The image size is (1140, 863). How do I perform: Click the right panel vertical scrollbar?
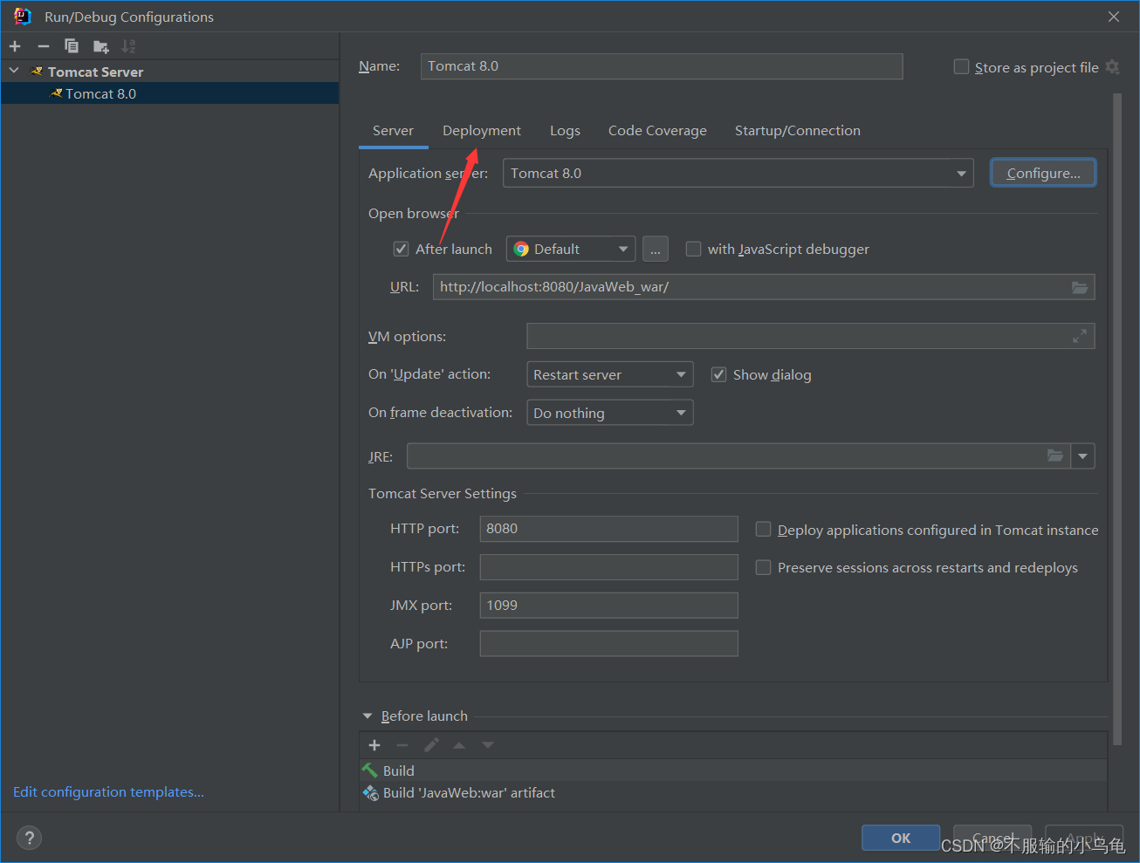1117,419
